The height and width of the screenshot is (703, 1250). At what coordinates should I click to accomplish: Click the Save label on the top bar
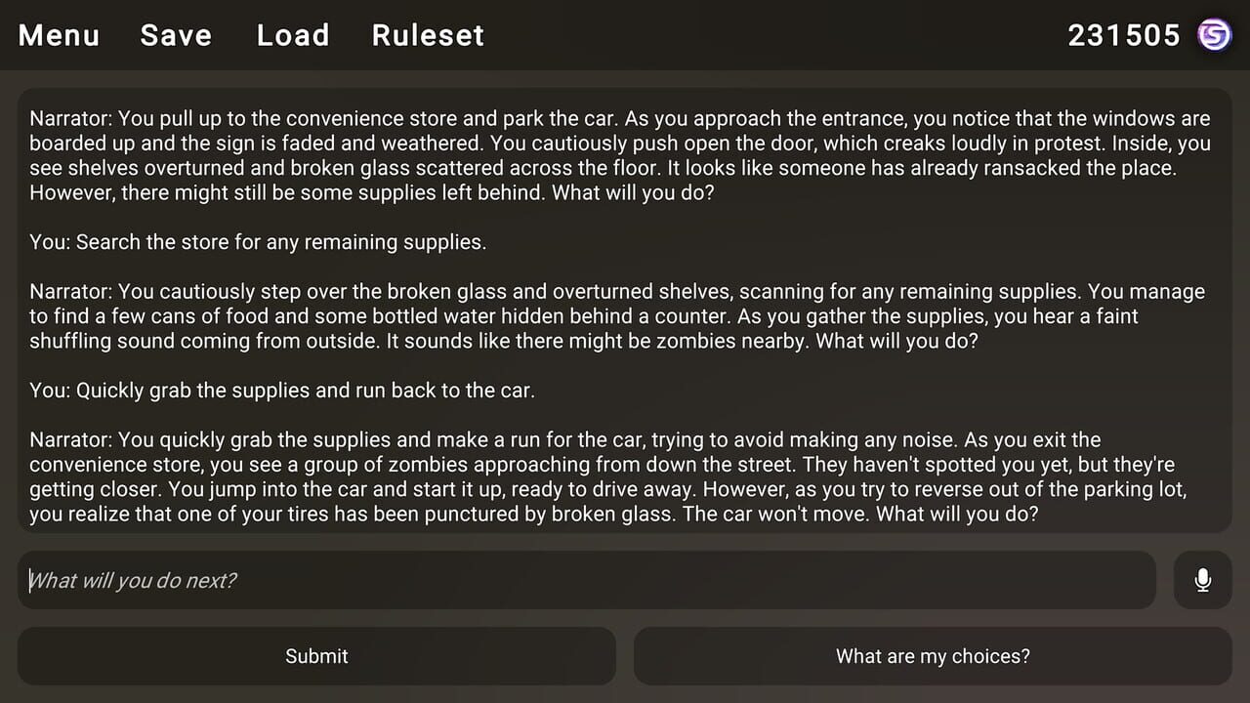pos(176,35)
